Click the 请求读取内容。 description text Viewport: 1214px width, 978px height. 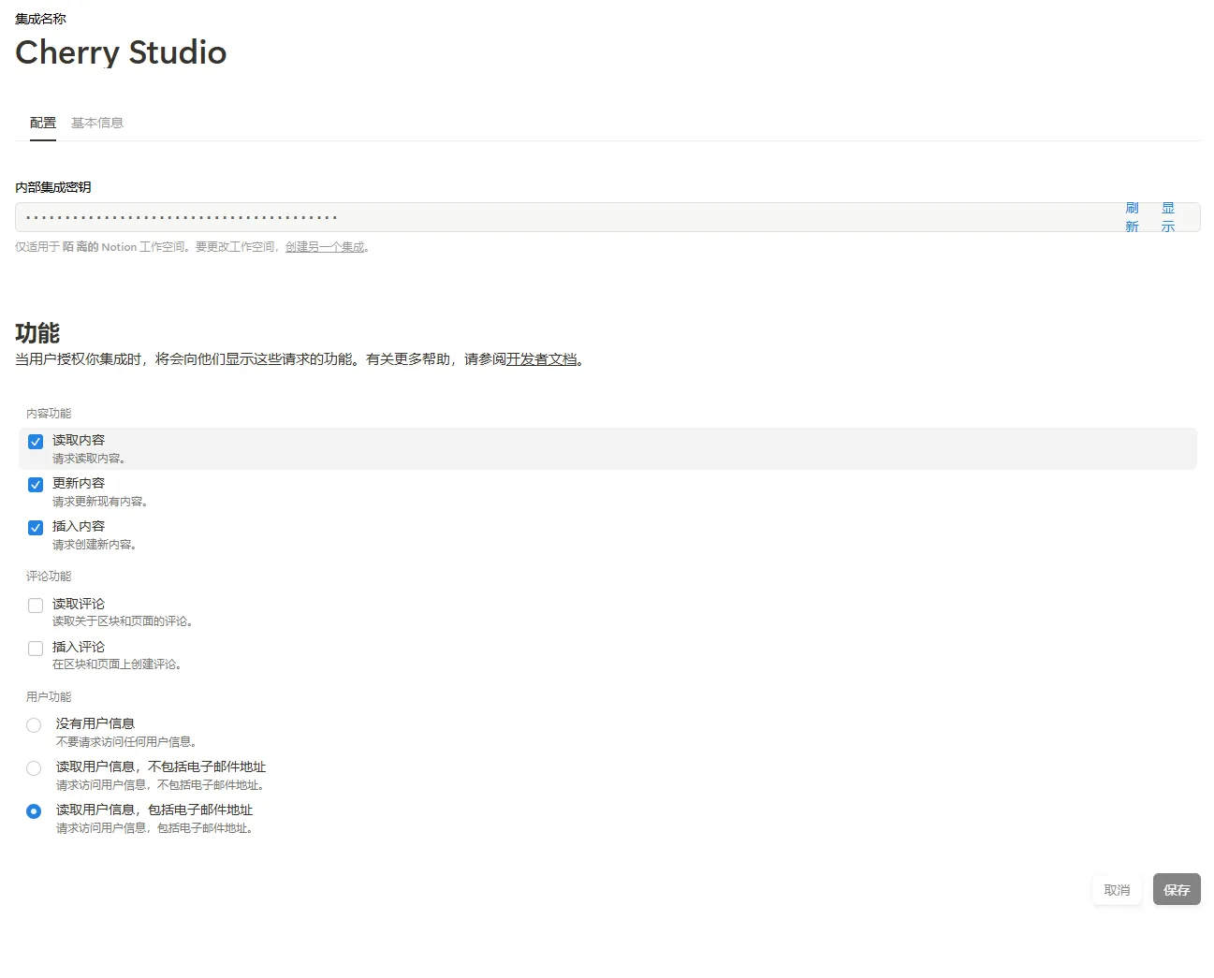[89, 459]
